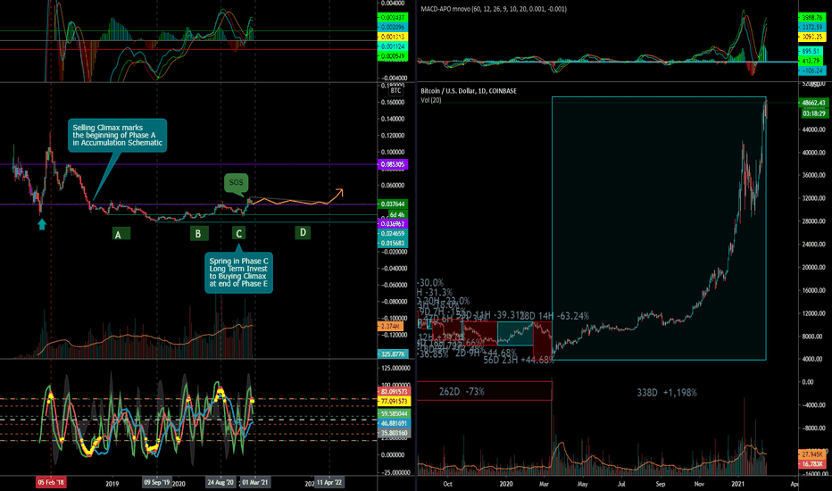This screenshot has width=832, height=491.
Task: Click the 0.001124 MACD value label
Action: pyautogui.click(x=392, y=46)
